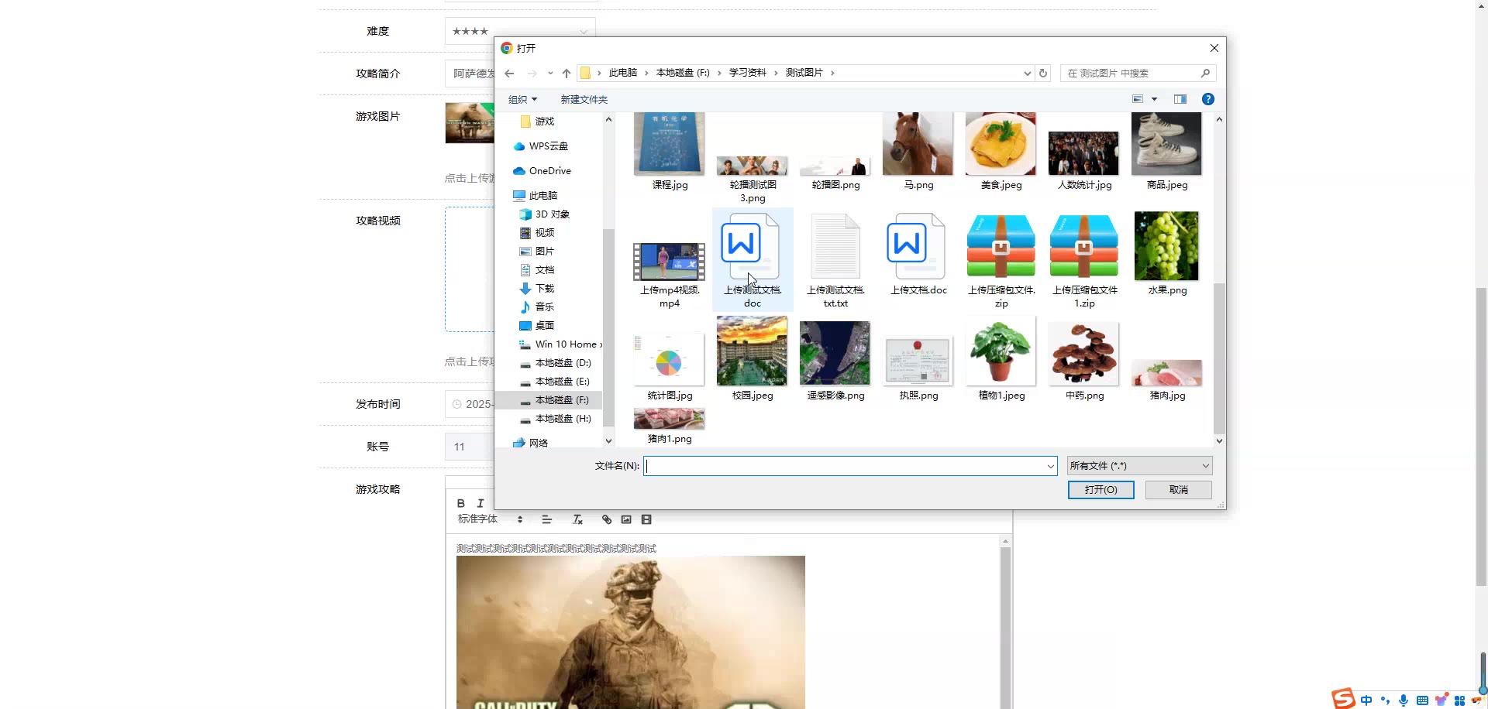Open the file type filter dropdown
The image size is (1488, 709).
tap(1139, 466)
